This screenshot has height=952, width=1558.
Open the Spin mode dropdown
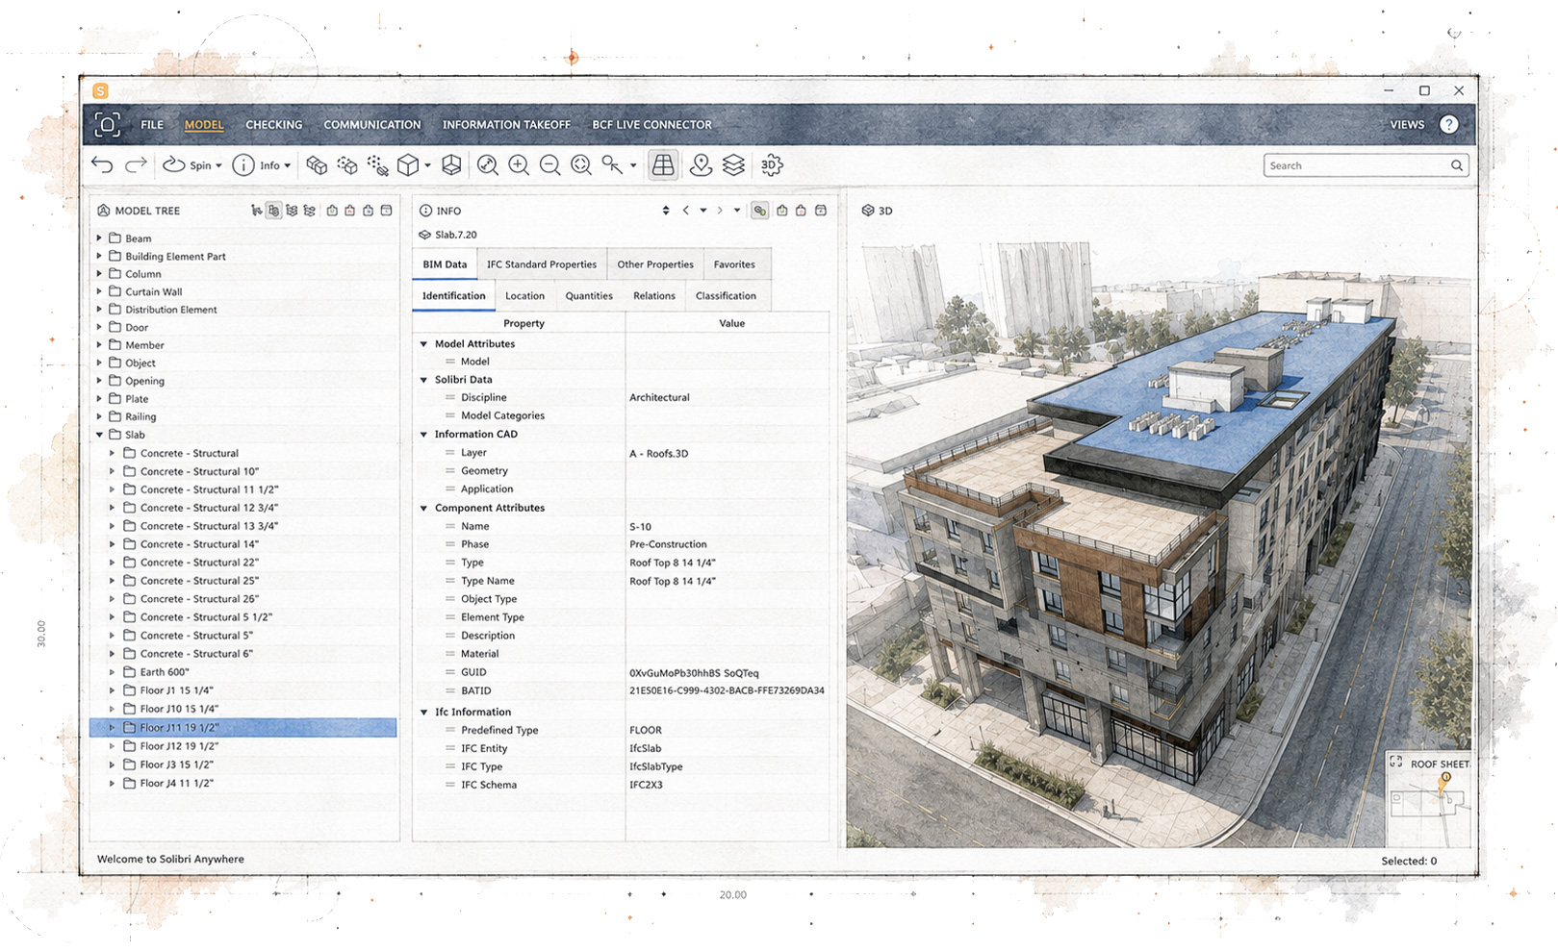tap(192, 165)
